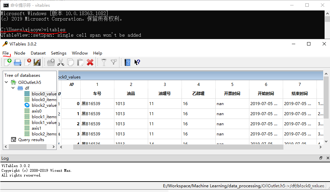Click the OilOutlet.h5 home icon in tree
Viewport: 330px width, 192px height.
(x=13, y=82)
